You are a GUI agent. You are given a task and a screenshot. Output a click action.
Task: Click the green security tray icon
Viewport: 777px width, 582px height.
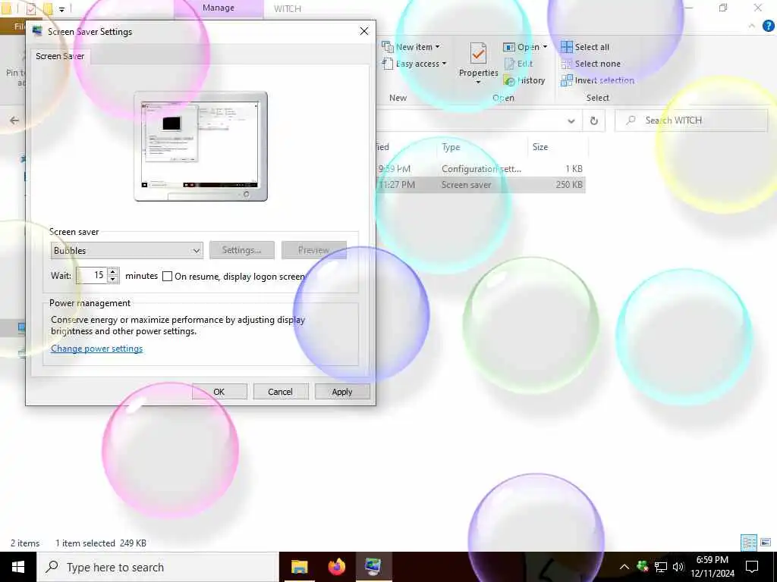tap(643, 566)
